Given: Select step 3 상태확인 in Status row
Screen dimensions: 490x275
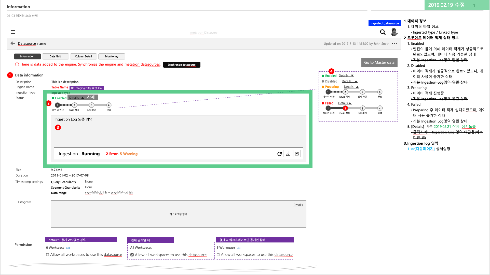Looking at the screenshot, I should 91,105.
